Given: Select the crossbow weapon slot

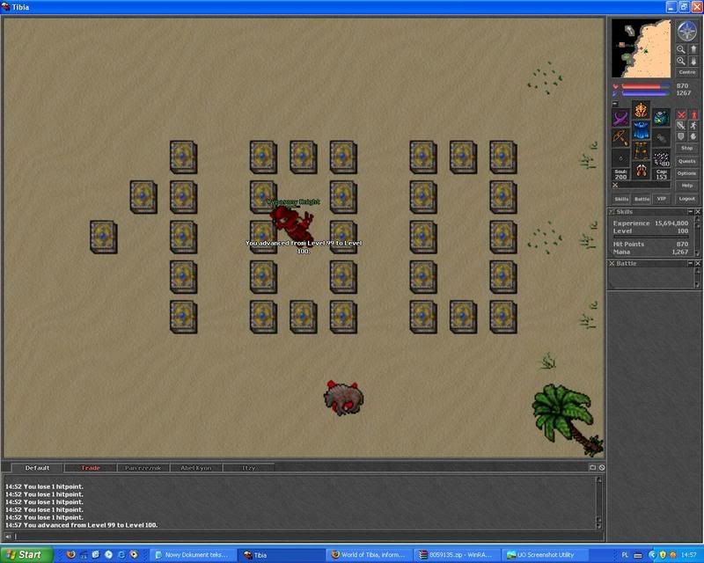Looking at the screenshot, I should tap(621, 138).
